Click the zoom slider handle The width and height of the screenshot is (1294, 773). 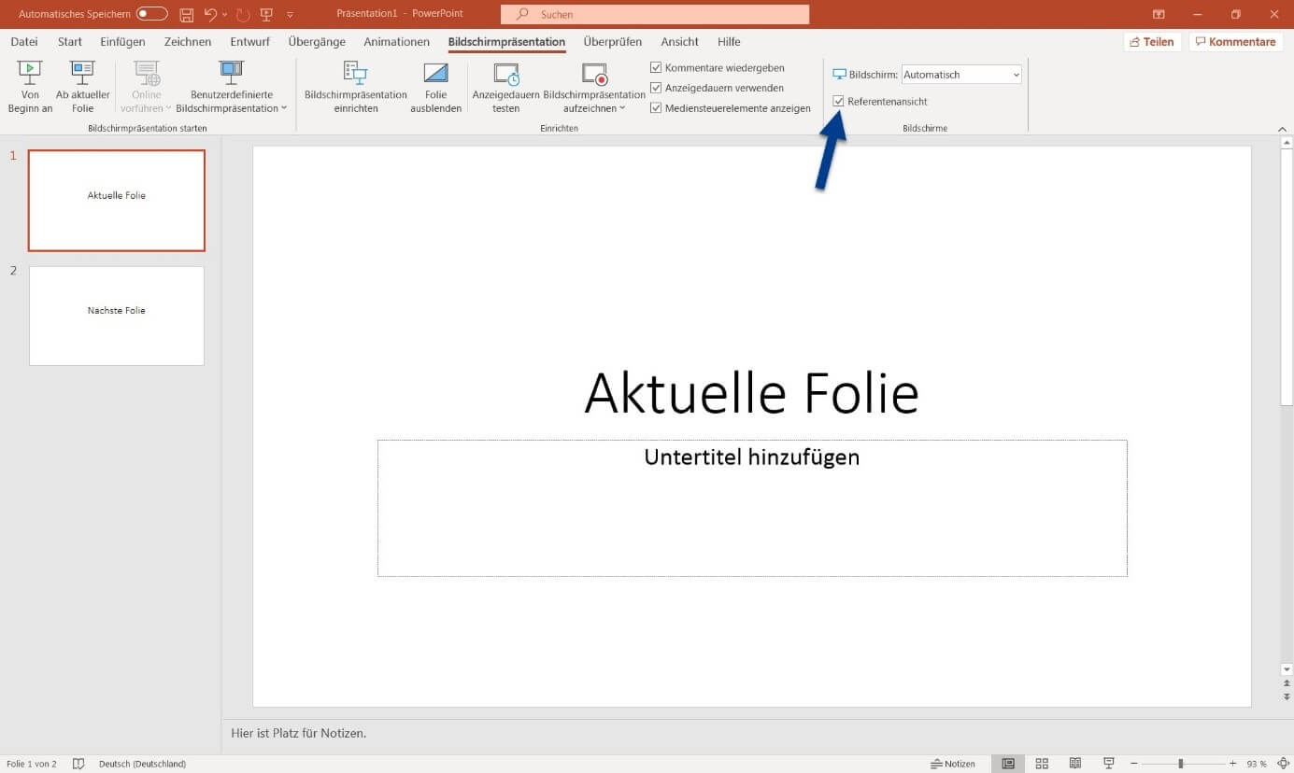click(x=1180, y=764)
